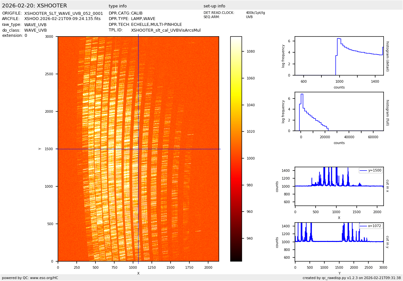Click the histogram (detail) plot

[x=339, y=56]
